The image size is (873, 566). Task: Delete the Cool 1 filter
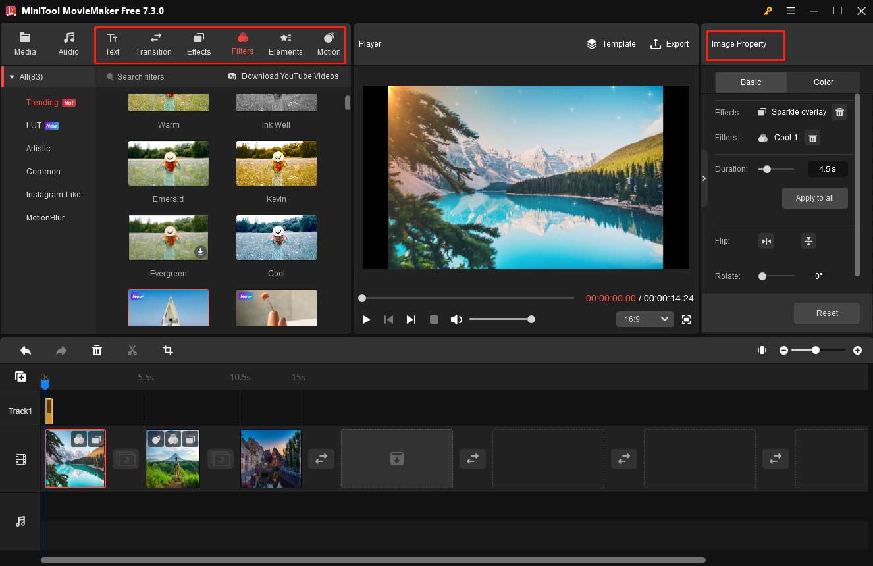812,138
